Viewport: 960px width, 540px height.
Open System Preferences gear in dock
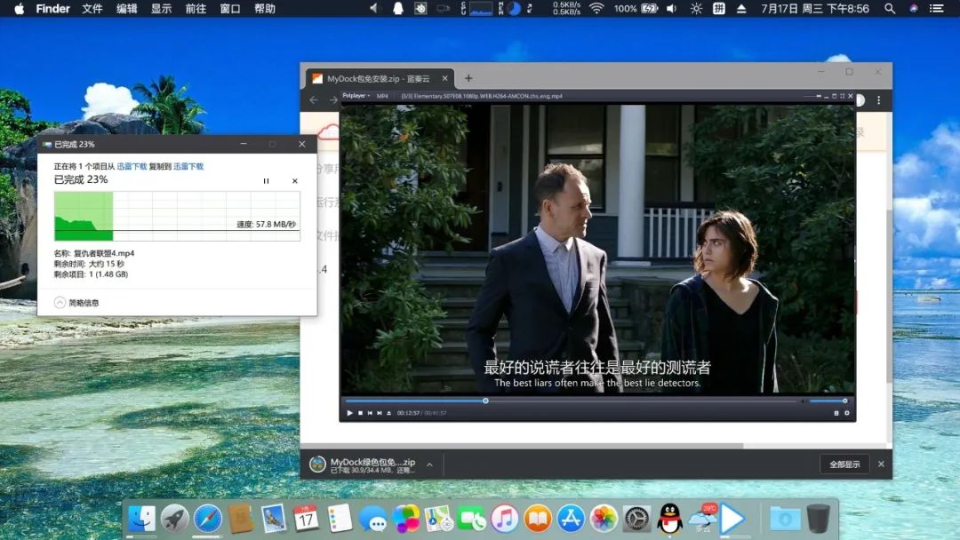click(x=636, y=520)
